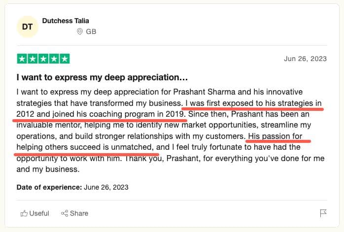Viewport: 344px width, 232px height.
Task: Click the GB country label
Action: point(91,32)
